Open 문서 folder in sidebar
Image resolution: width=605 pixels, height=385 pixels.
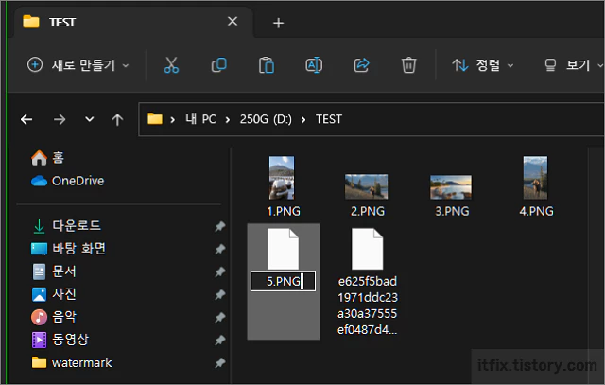pyautogui.click(x=54, y=271)
